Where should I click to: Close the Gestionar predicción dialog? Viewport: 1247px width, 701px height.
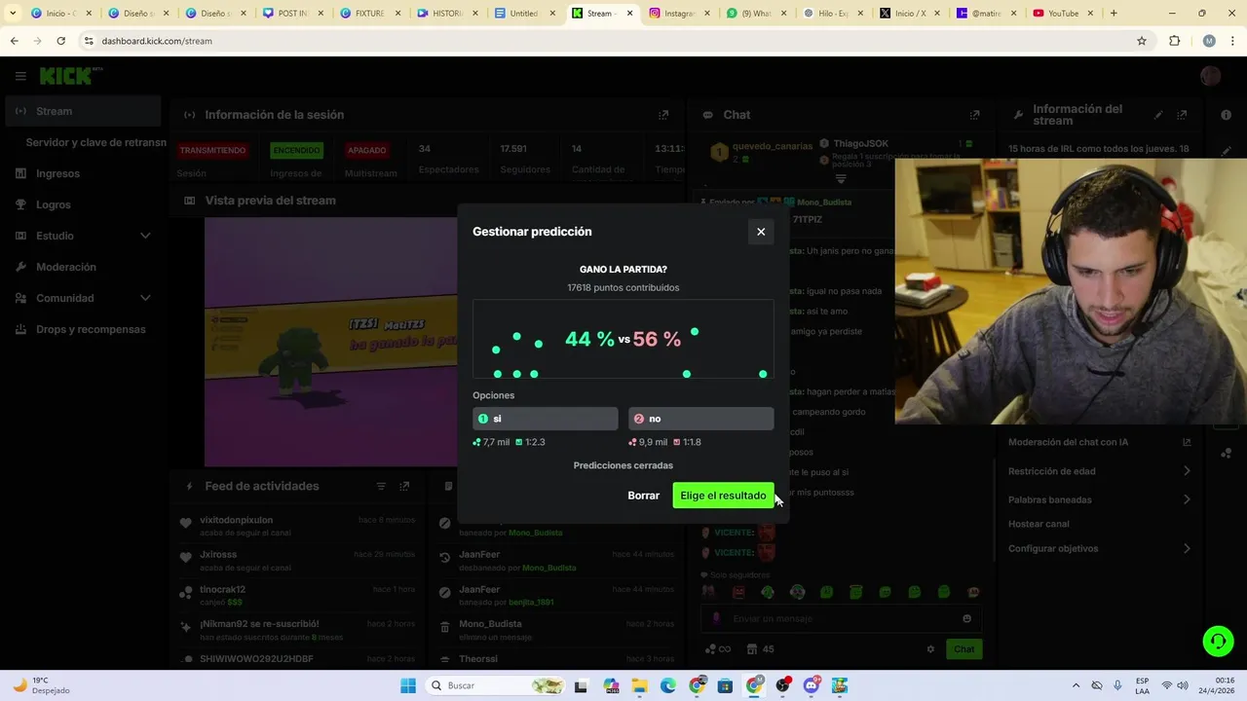click(761, 232)
